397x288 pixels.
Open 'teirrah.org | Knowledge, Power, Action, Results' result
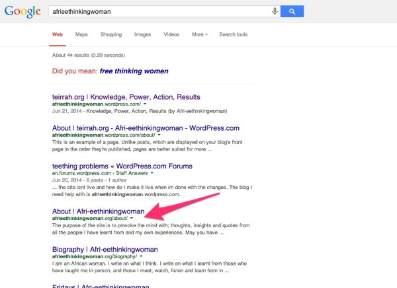coord(126,97)
